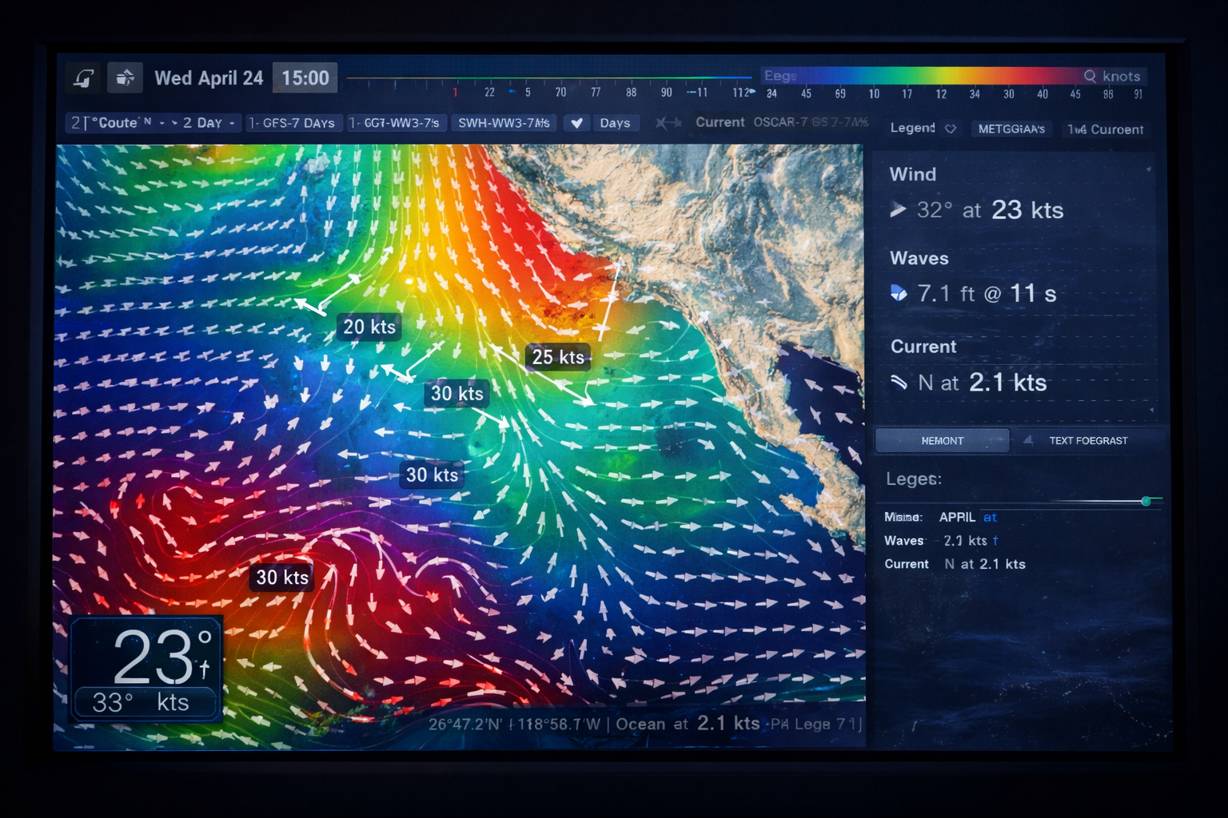Adjust the teal legend slider handle

(1146, 501)
